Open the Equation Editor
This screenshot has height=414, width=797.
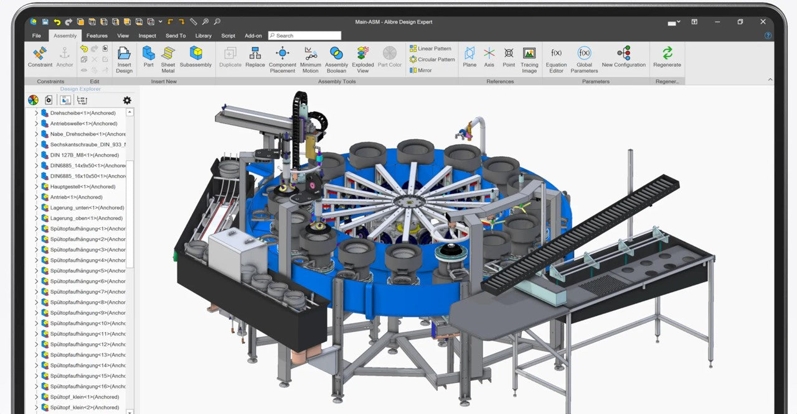click(556, 59)
